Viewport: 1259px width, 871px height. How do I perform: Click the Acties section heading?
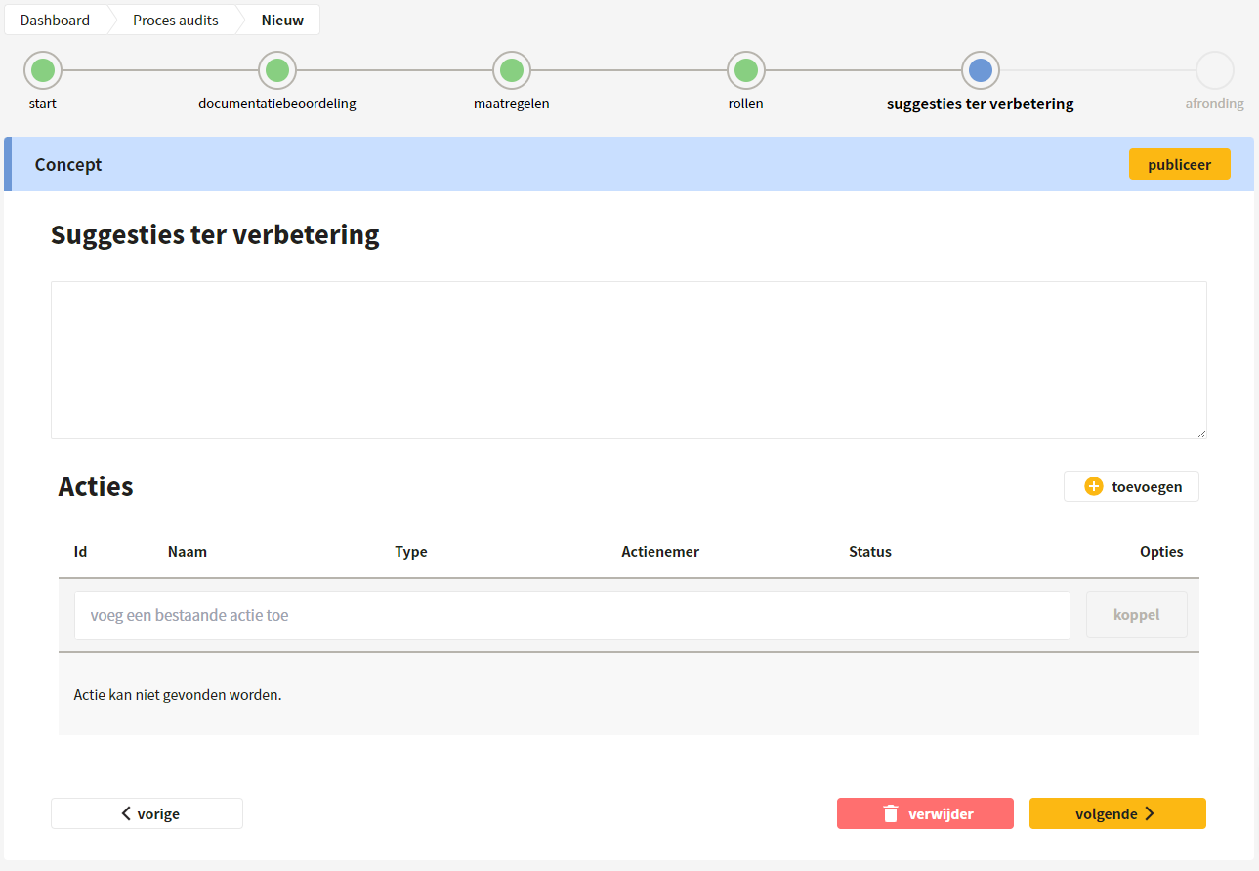pos(96,486)
